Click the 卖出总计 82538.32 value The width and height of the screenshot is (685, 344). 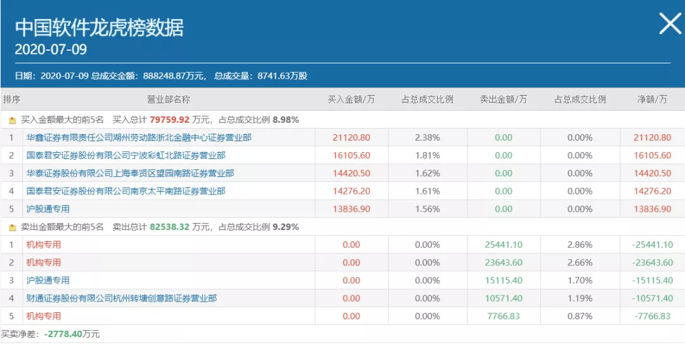coord(169,227)
